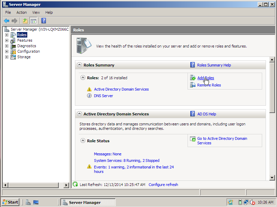Screen dimensions: 277x207
Task: Open the DNS Server link
Action: 103,96
